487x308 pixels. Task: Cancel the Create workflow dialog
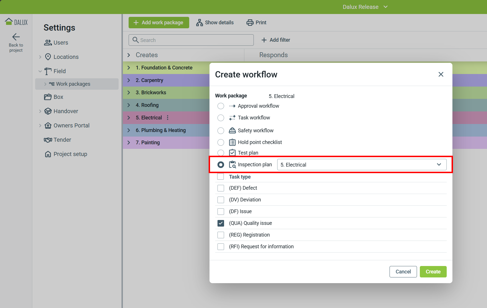click(x=403, y=272)
